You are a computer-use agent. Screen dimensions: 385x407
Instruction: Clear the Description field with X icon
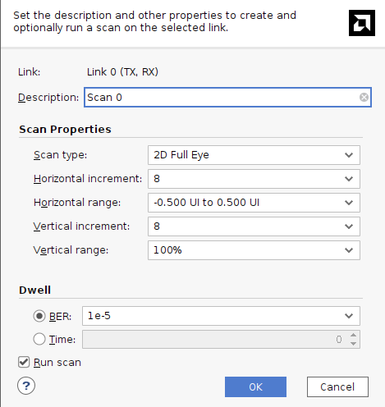[x=364, y=97]
